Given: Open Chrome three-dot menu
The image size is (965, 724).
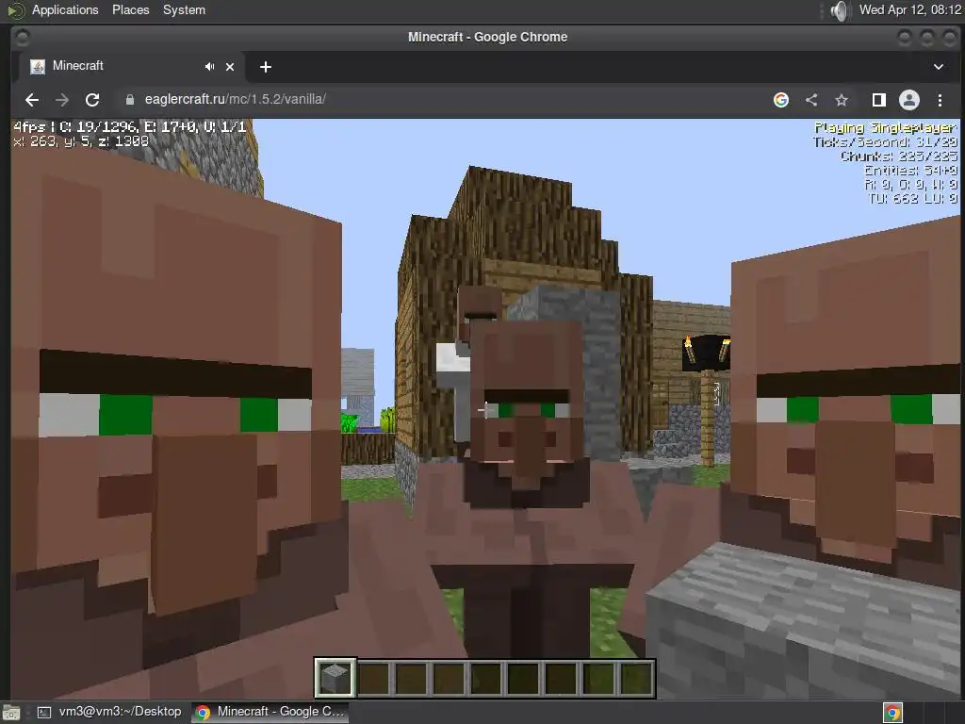Looking at the screenshot, I should [940, 100].
